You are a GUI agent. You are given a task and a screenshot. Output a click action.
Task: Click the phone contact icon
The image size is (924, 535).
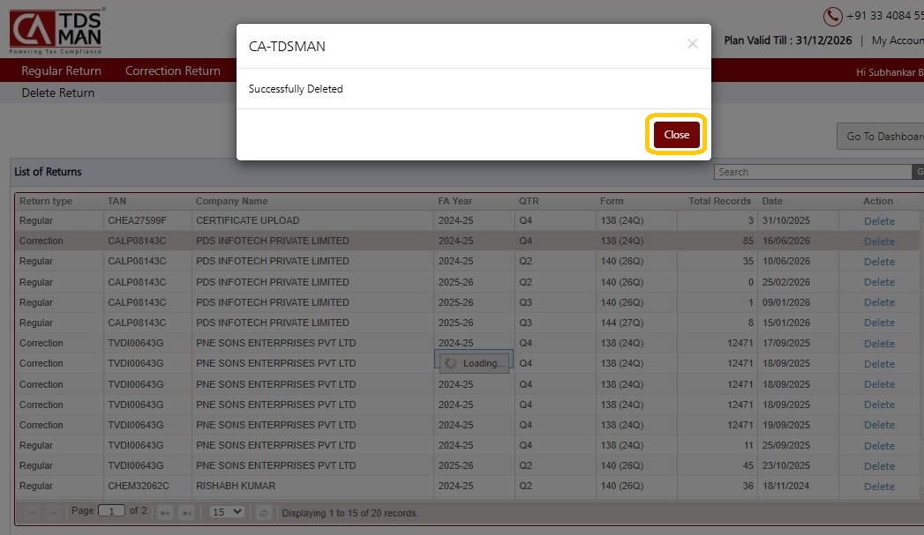[x=832, y=16]
